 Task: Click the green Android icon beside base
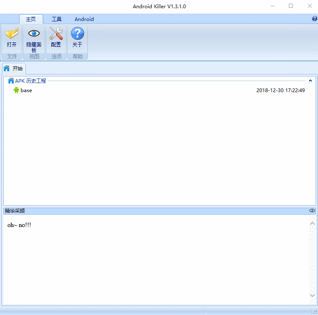16,90
